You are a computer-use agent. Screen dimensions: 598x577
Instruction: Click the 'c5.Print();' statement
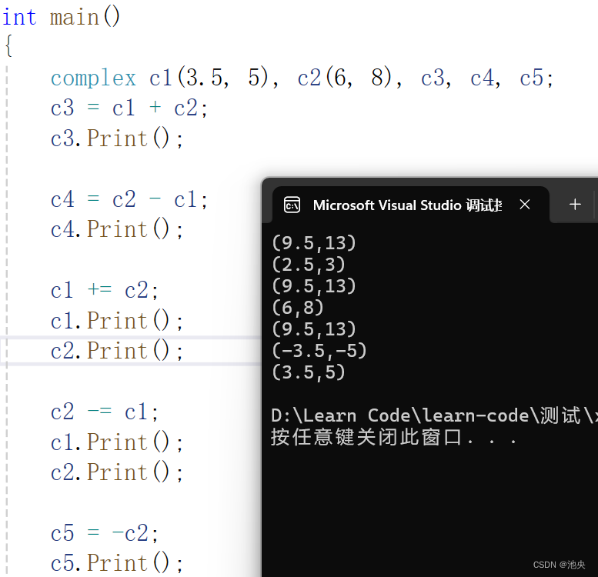(117, 563)
